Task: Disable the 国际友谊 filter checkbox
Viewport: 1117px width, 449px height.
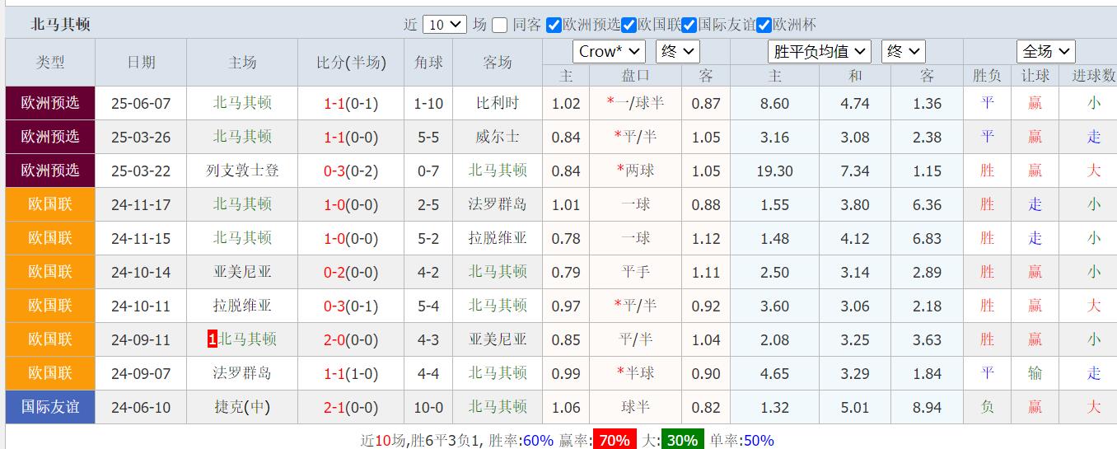Action: pos(689,25)
